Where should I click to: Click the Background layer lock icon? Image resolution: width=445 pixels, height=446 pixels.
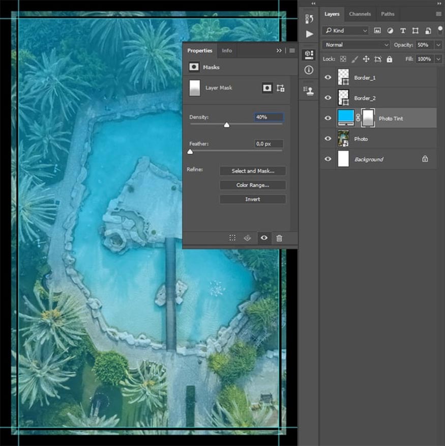click(x=425, y=159)
